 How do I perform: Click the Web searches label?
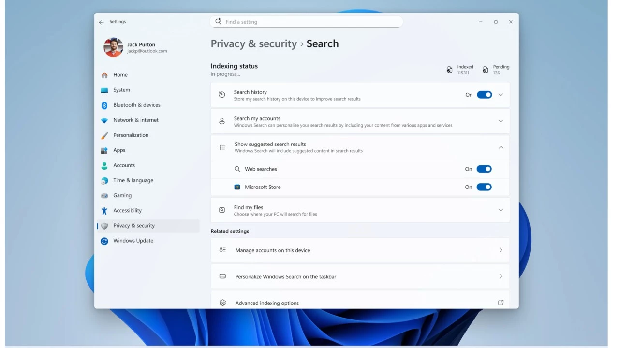point(261,169)
